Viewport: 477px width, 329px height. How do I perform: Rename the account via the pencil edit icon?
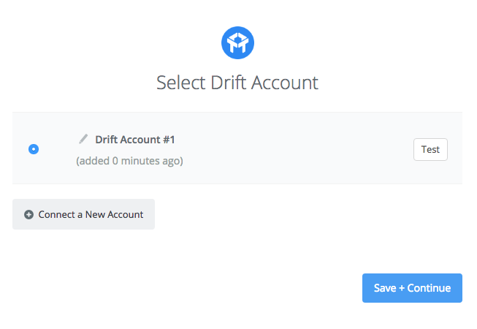point(83,139)
